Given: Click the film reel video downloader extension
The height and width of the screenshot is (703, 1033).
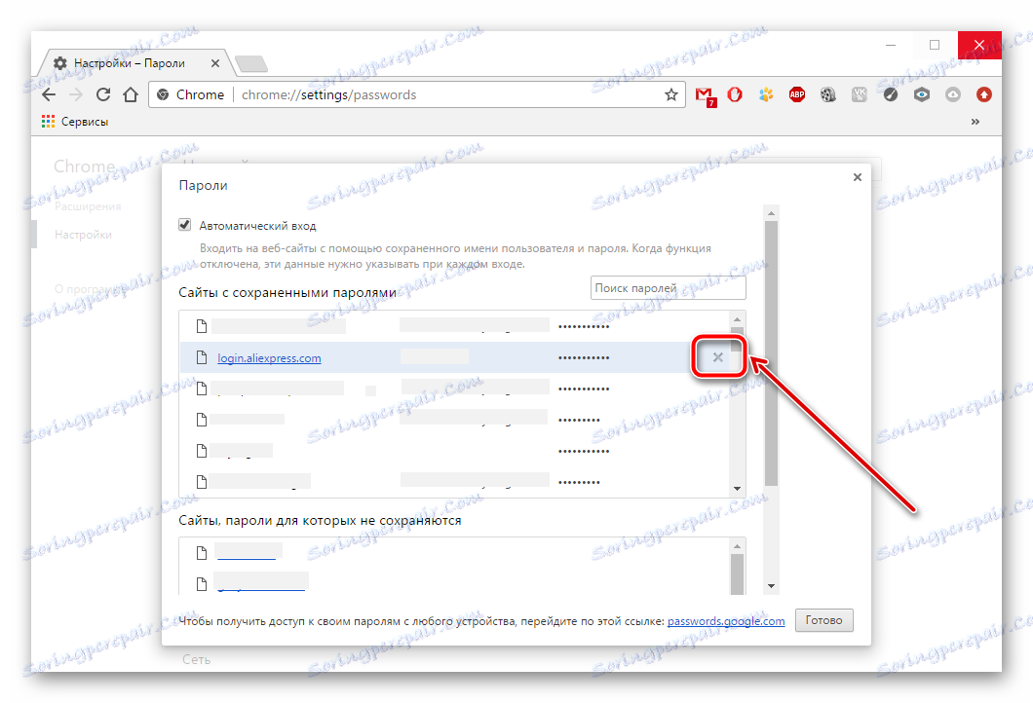Looking at the screenshot, I should [828, 94].
